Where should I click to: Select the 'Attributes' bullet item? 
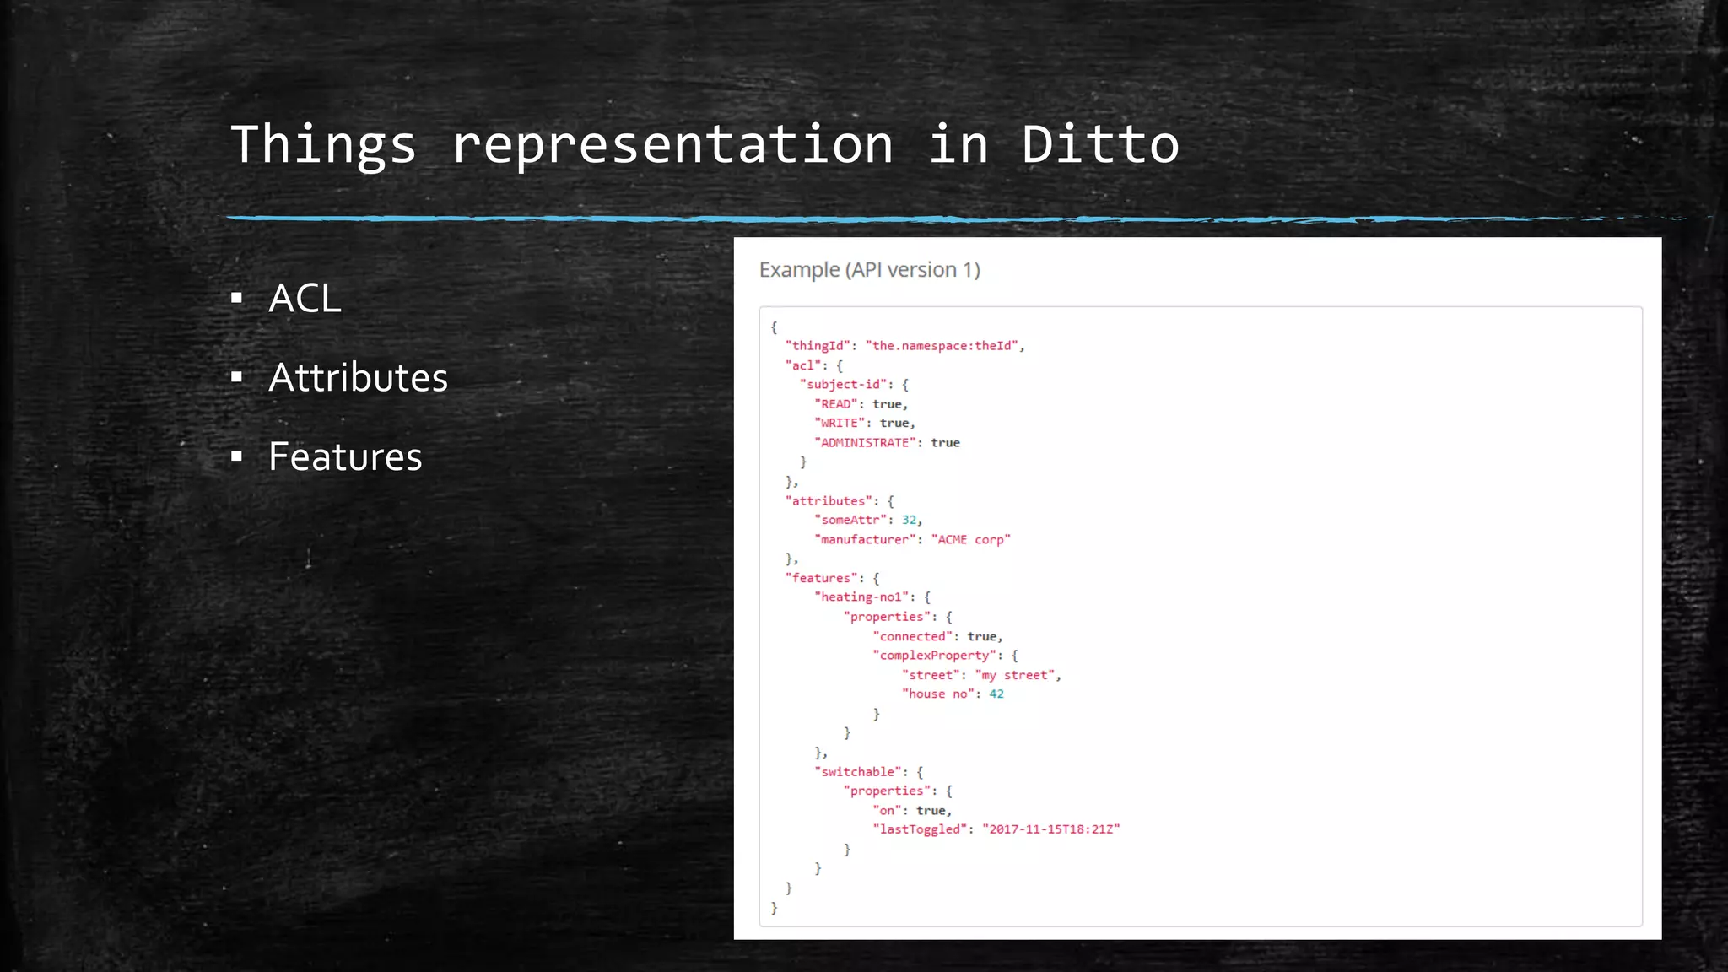(358, 377)
